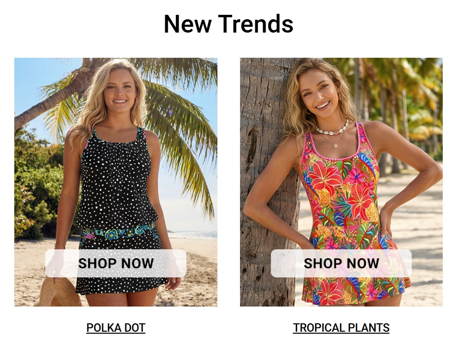Open the POLKA DOT link
The width and height of the screenshot is (457, 348).
(116, 328)
